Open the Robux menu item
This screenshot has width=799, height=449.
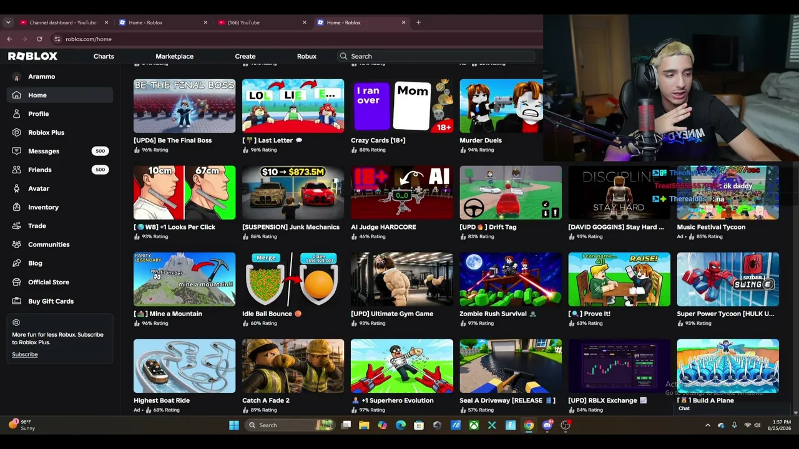pos(306,56)
